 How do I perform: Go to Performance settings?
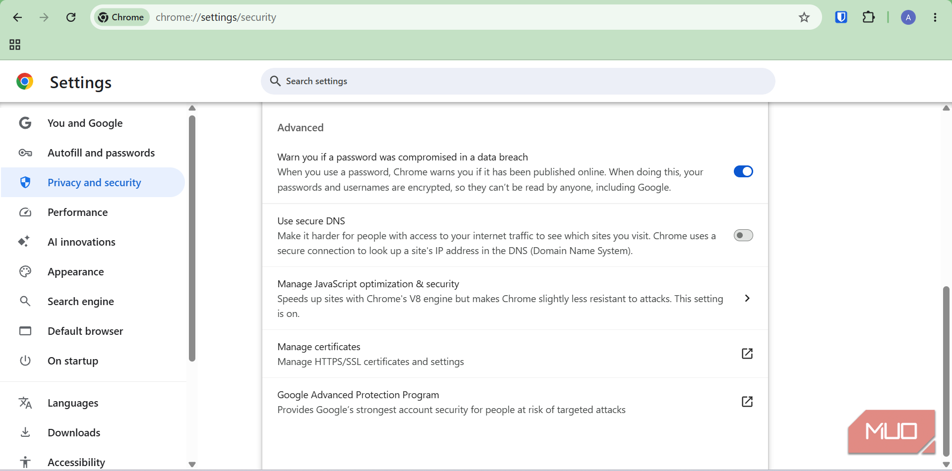pyautogui.click(x=93, y=212)
